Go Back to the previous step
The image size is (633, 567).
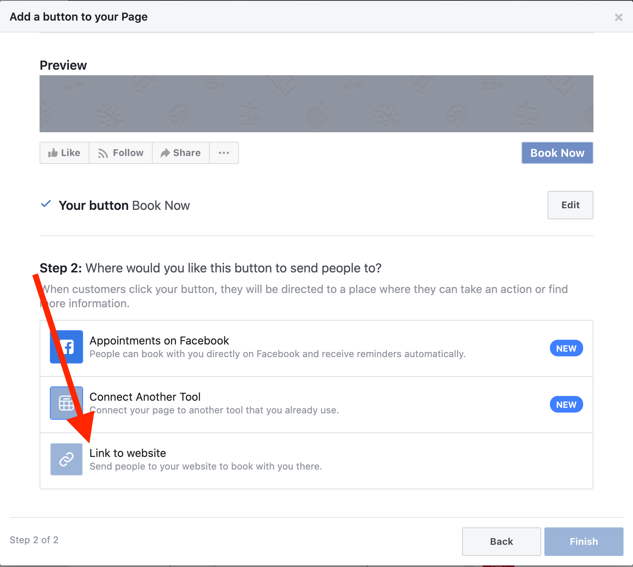pos(501,542)
